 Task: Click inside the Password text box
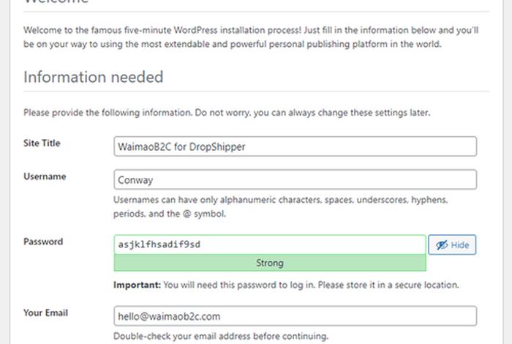point(270,244)
